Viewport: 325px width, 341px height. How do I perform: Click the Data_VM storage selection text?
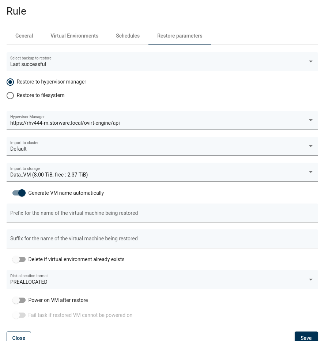pyautogui.click(x=49, y=175)
